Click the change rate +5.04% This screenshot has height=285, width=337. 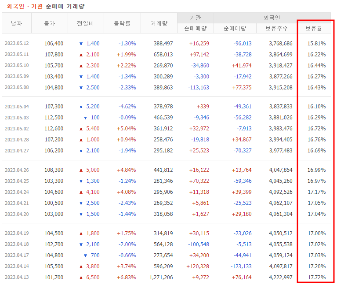click(127, 129)
